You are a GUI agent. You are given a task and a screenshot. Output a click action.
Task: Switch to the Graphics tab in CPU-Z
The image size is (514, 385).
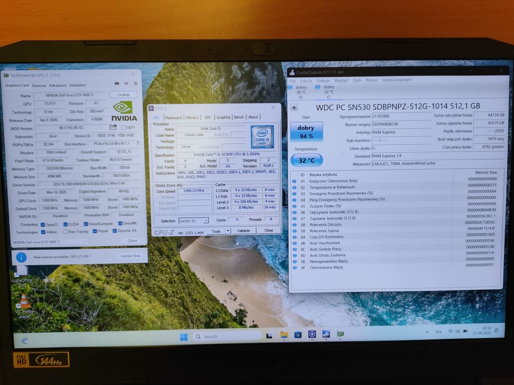[x=223, y=117]
